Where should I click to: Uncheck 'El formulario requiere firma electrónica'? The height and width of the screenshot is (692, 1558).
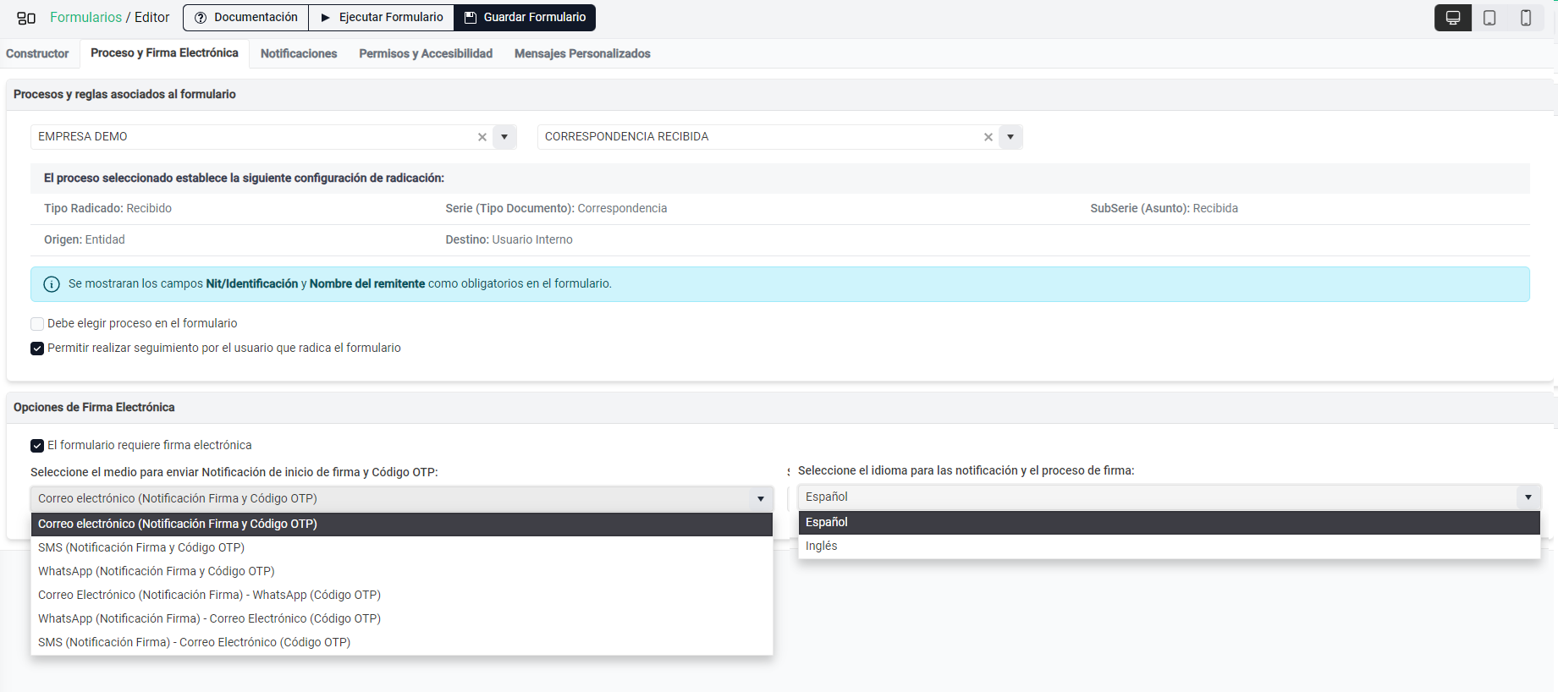point(37,446)
